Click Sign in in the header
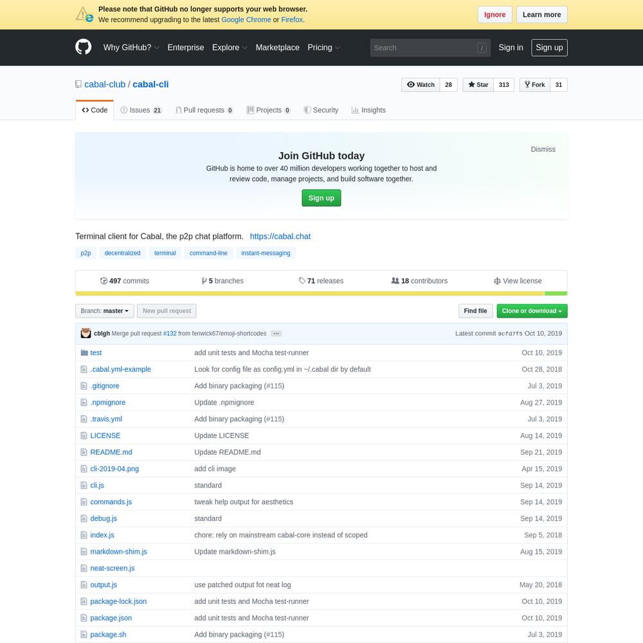 point(511,48)
